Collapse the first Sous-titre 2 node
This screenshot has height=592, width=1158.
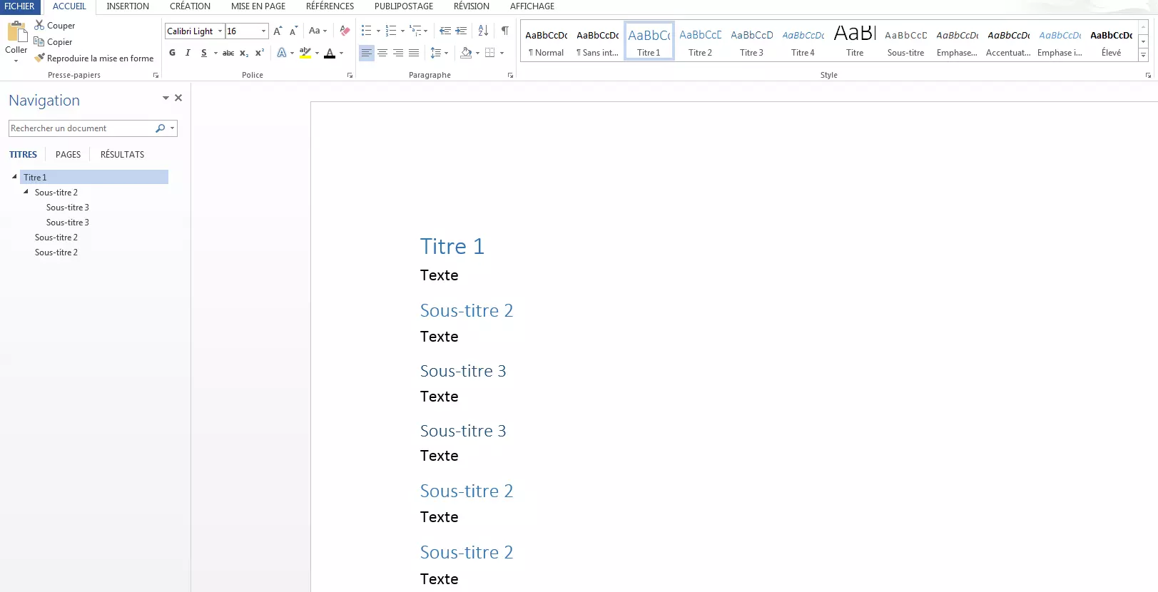point(26,191)
